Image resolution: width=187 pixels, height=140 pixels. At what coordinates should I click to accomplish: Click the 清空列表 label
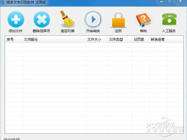tap(67, 31)
